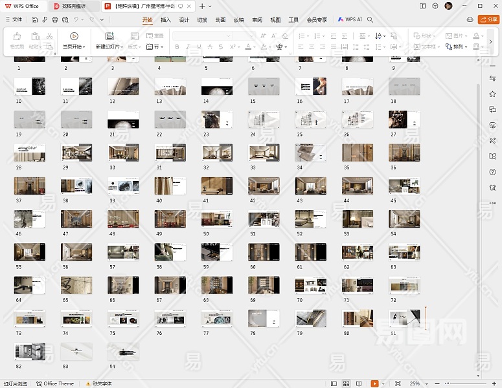
Task: Click the star favorites icon in right sidebar
Action: [x=493, y=94]
